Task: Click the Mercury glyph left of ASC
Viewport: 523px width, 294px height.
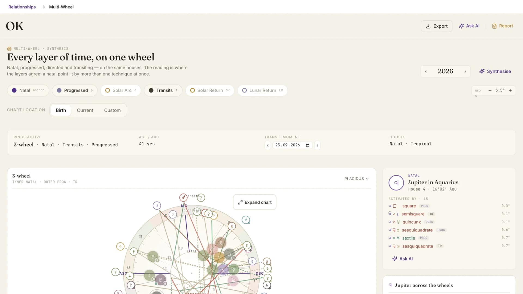Action: tap(115, 272)
